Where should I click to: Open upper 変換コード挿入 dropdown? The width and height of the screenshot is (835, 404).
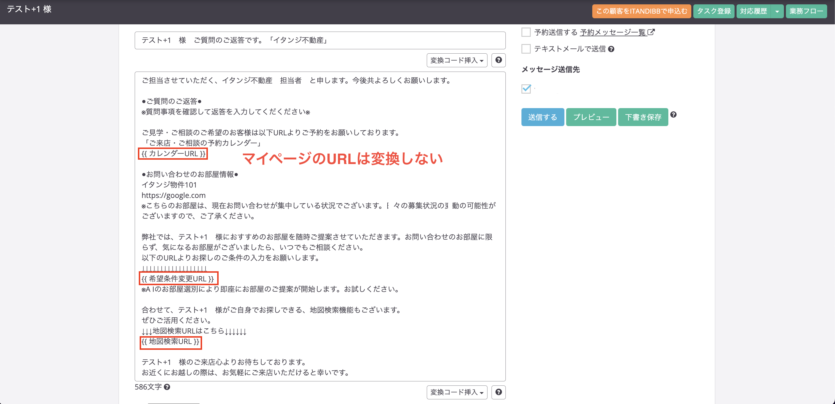click(x=457, y=60)
